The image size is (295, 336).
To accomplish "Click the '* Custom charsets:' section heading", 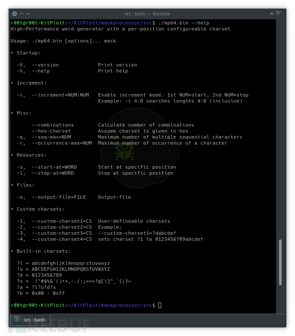I will tap(37, 209).
